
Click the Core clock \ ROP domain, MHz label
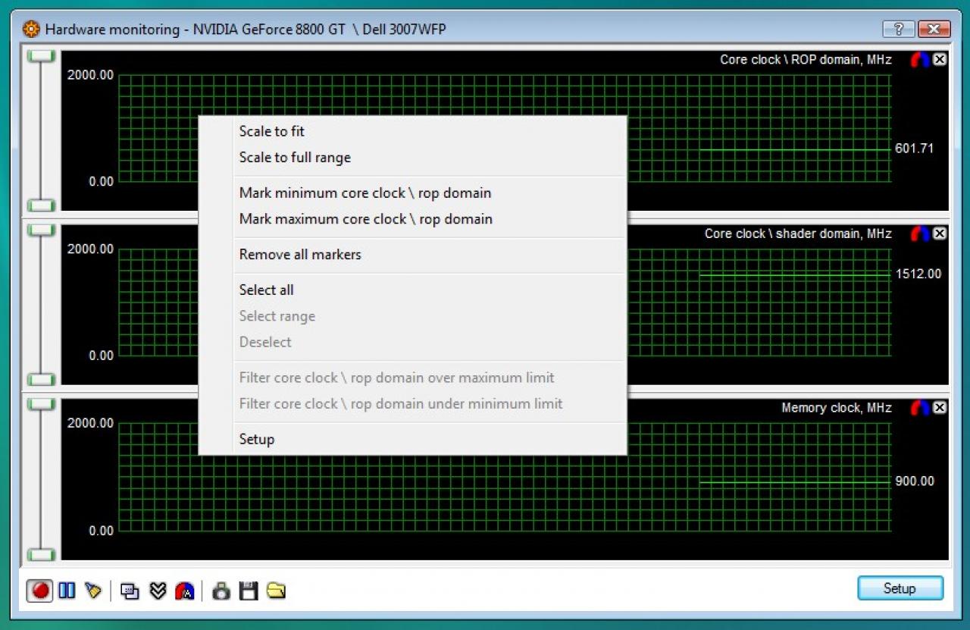pos(806,60)
